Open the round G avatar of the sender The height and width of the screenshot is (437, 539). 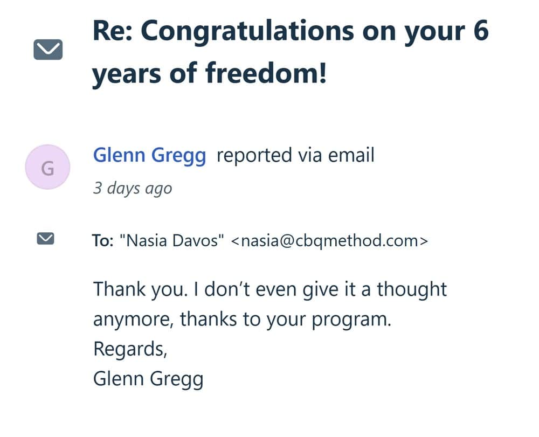[47, 168]
